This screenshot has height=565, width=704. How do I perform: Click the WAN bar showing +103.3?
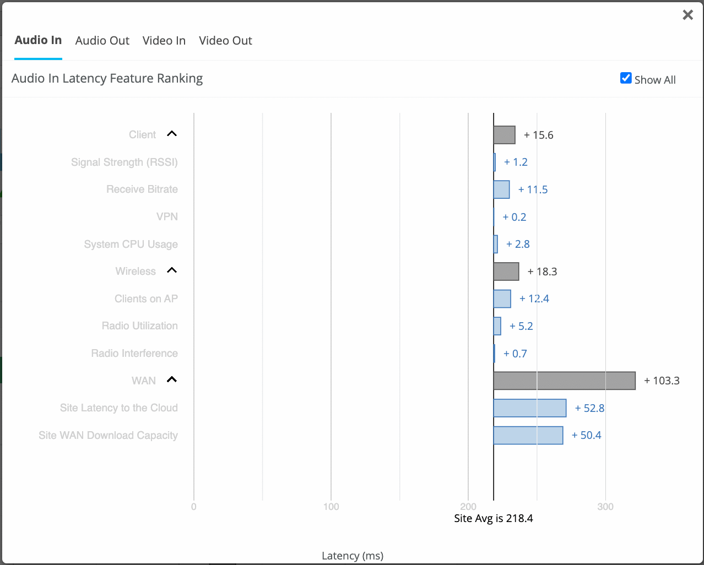[x=565, y=380]
